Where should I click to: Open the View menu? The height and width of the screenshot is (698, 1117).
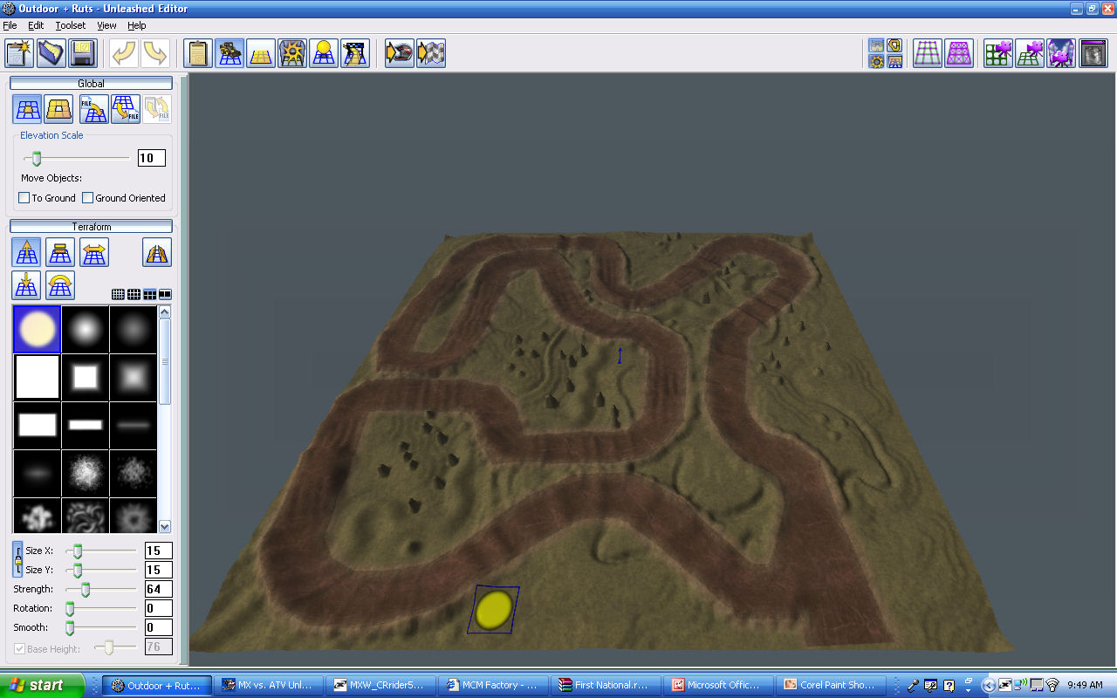[x=106, y=25]
